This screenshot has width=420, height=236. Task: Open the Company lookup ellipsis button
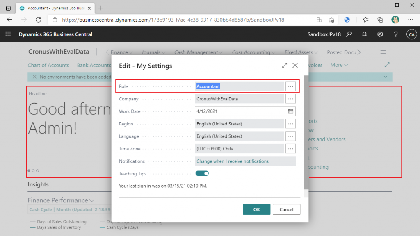[x=291, y=99]
